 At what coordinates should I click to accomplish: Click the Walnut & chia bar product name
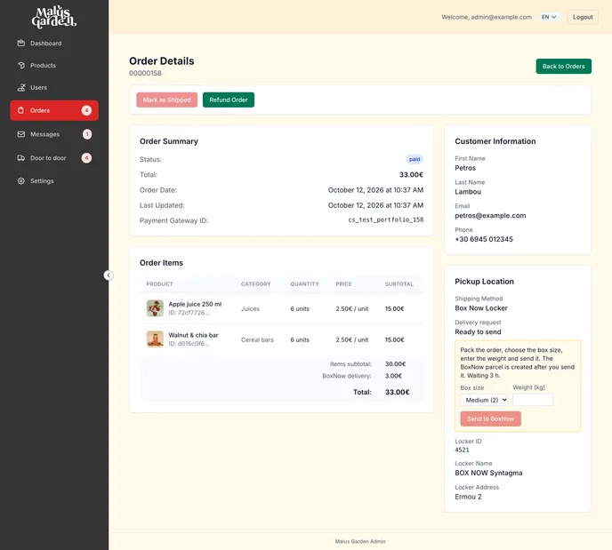[x=193, y=335]
